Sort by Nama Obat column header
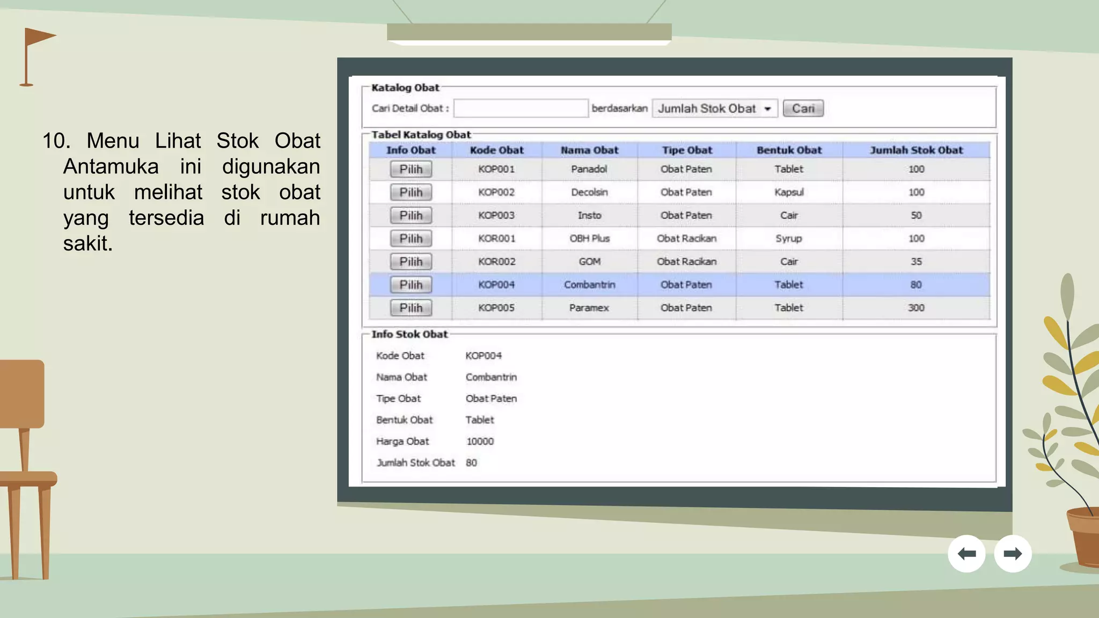 coord(589,150)
